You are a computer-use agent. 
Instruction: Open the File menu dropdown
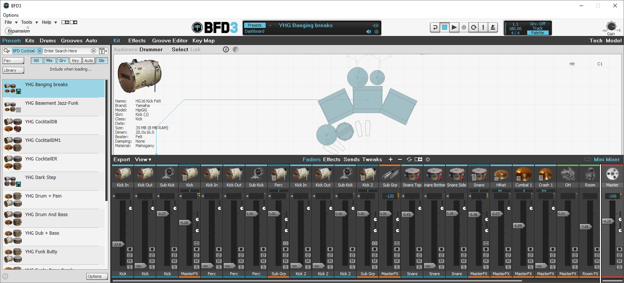click(11, 22)
